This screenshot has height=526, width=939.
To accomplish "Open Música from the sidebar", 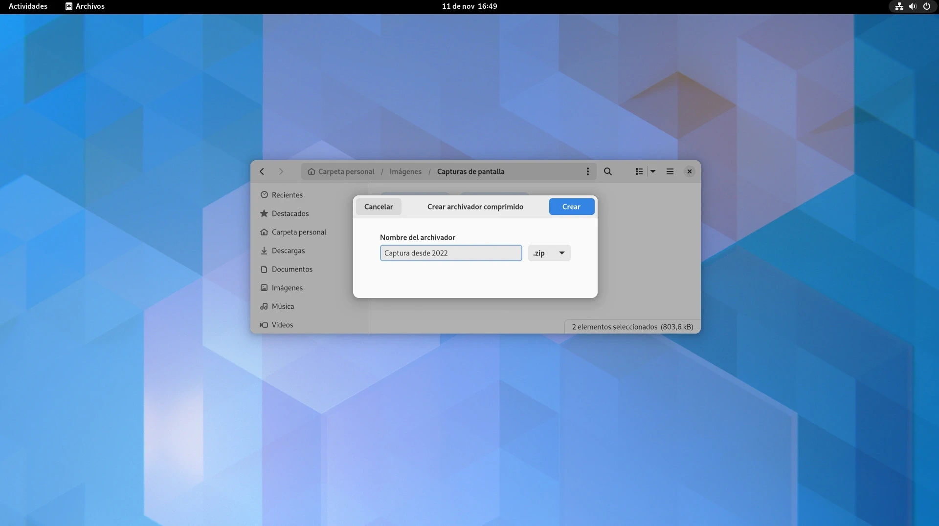I will (x=283, y=306).
